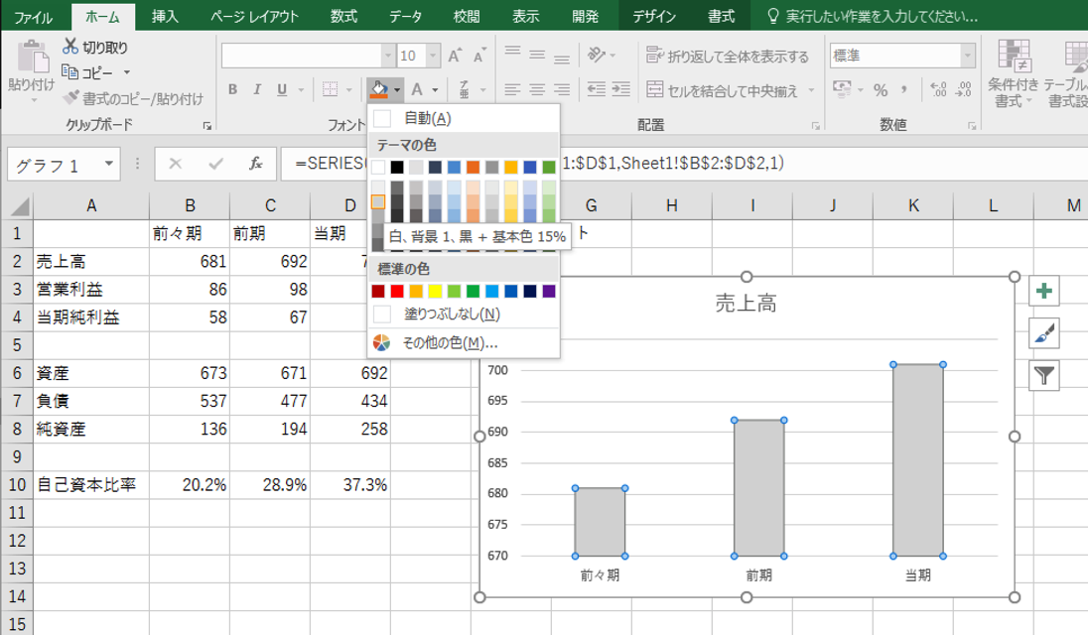Open the Clipboard (クリップボード) dialog launcher
The width and height of the screenshot is (1088, 635).
click(x=206, y=125)
